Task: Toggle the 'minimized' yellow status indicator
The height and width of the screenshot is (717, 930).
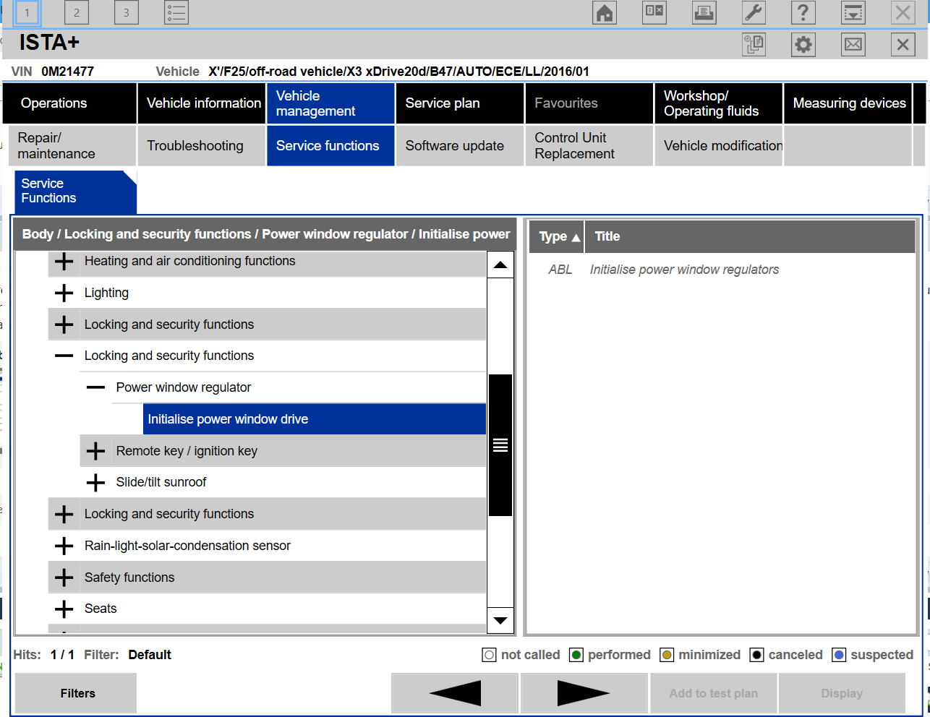Action: coord(667,655)
